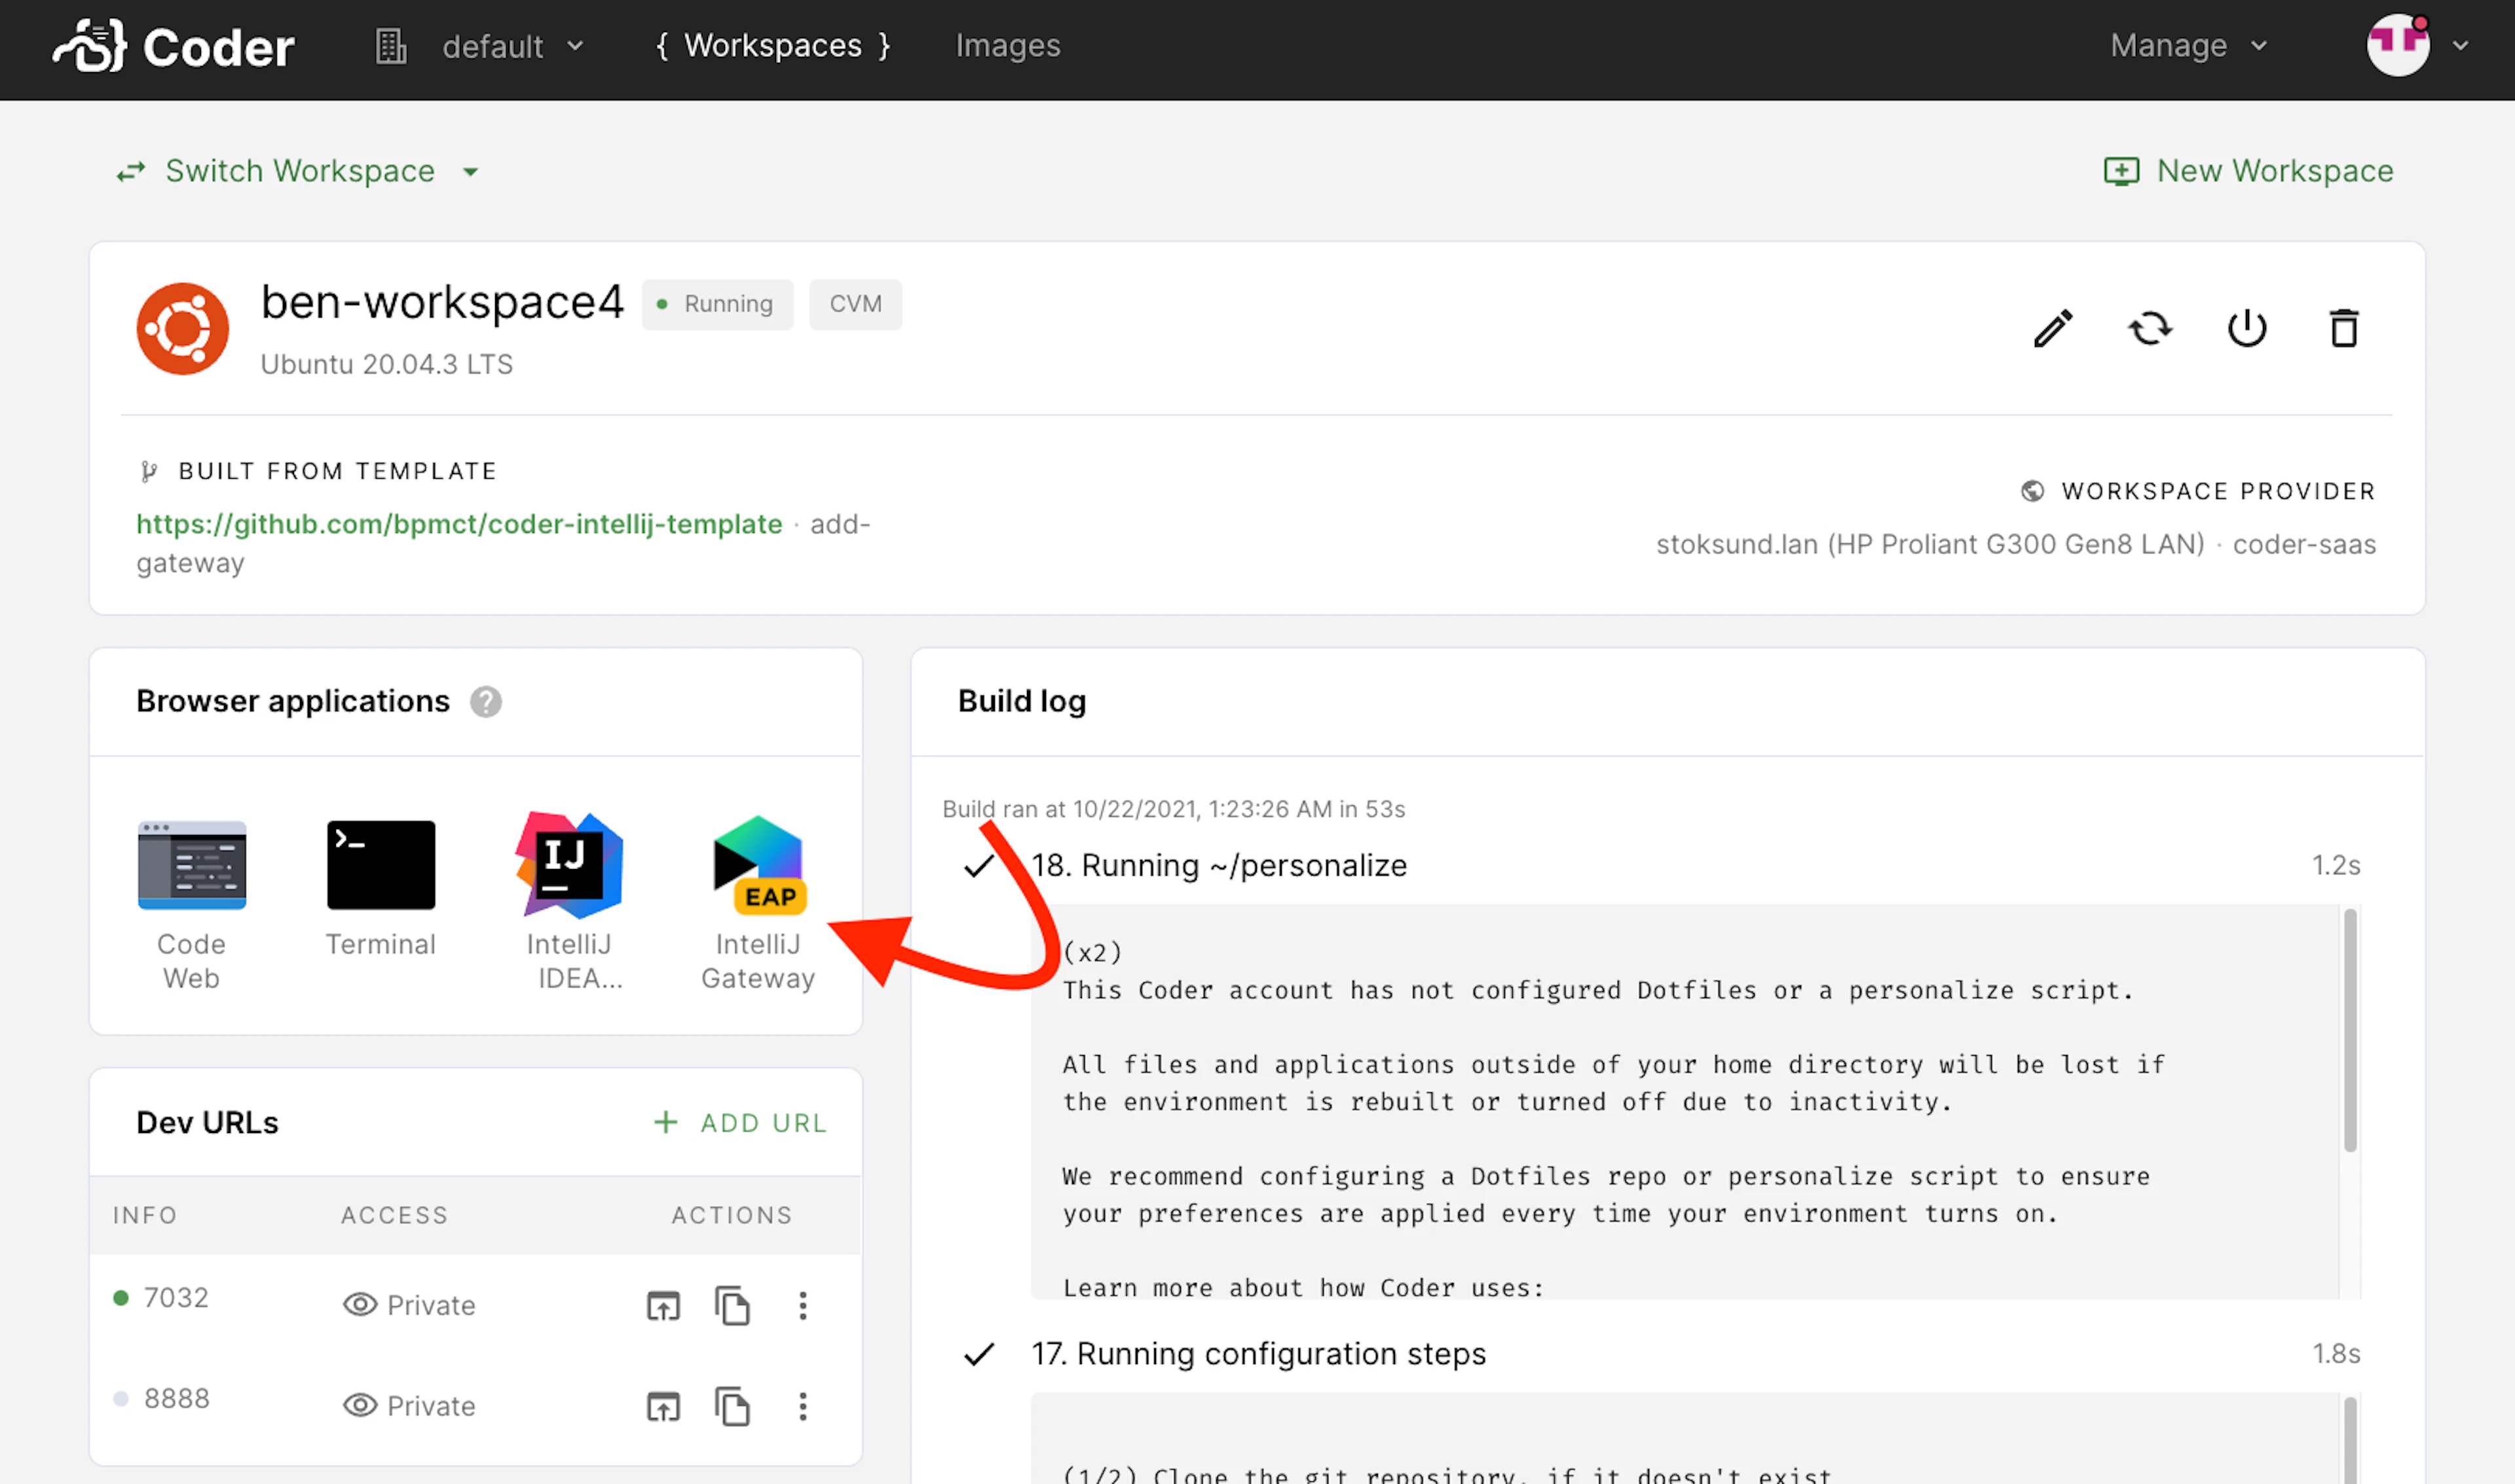
Task: Click the Ubuntu workspace logo
Action: pyautogui.click(x=182, y=329)
